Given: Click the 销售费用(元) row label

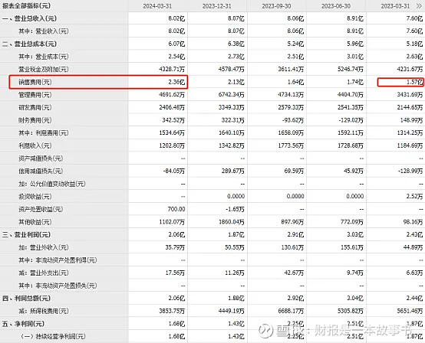Looking at the screenshot, I should pos(35,82).
